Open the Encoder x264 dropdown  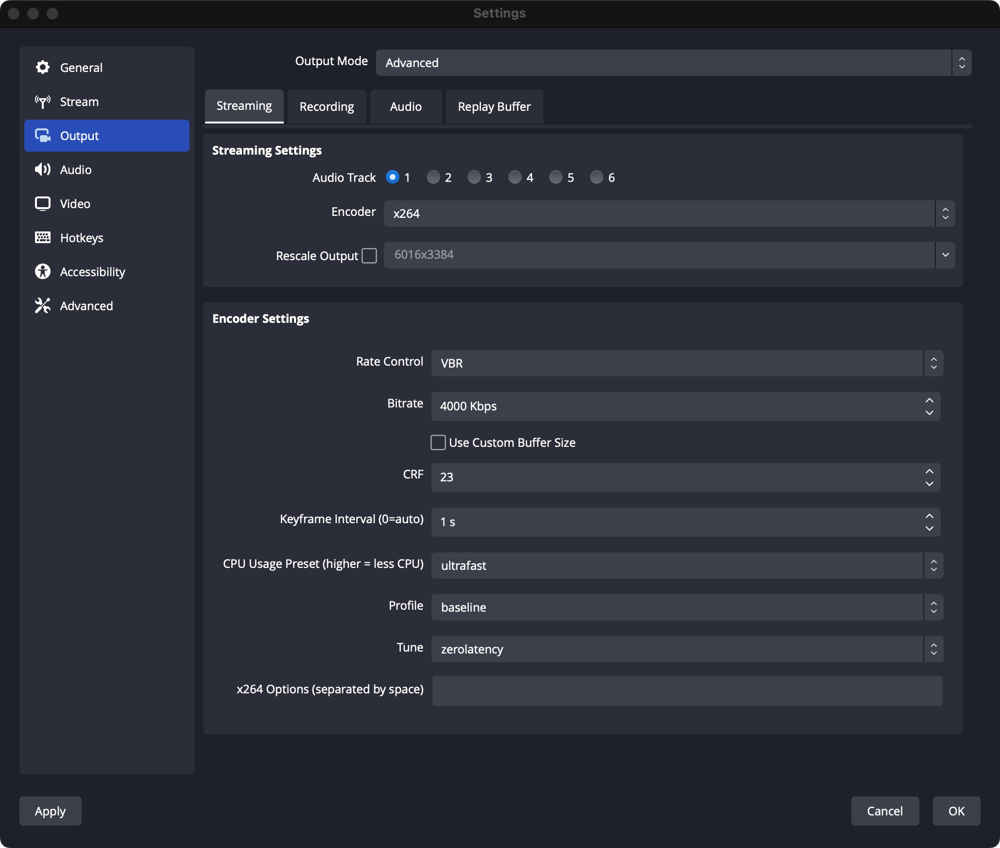669,213
